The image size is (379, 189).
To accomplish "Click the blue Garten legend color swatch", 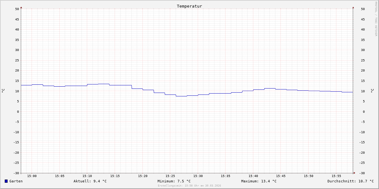I will coord(6,181).
